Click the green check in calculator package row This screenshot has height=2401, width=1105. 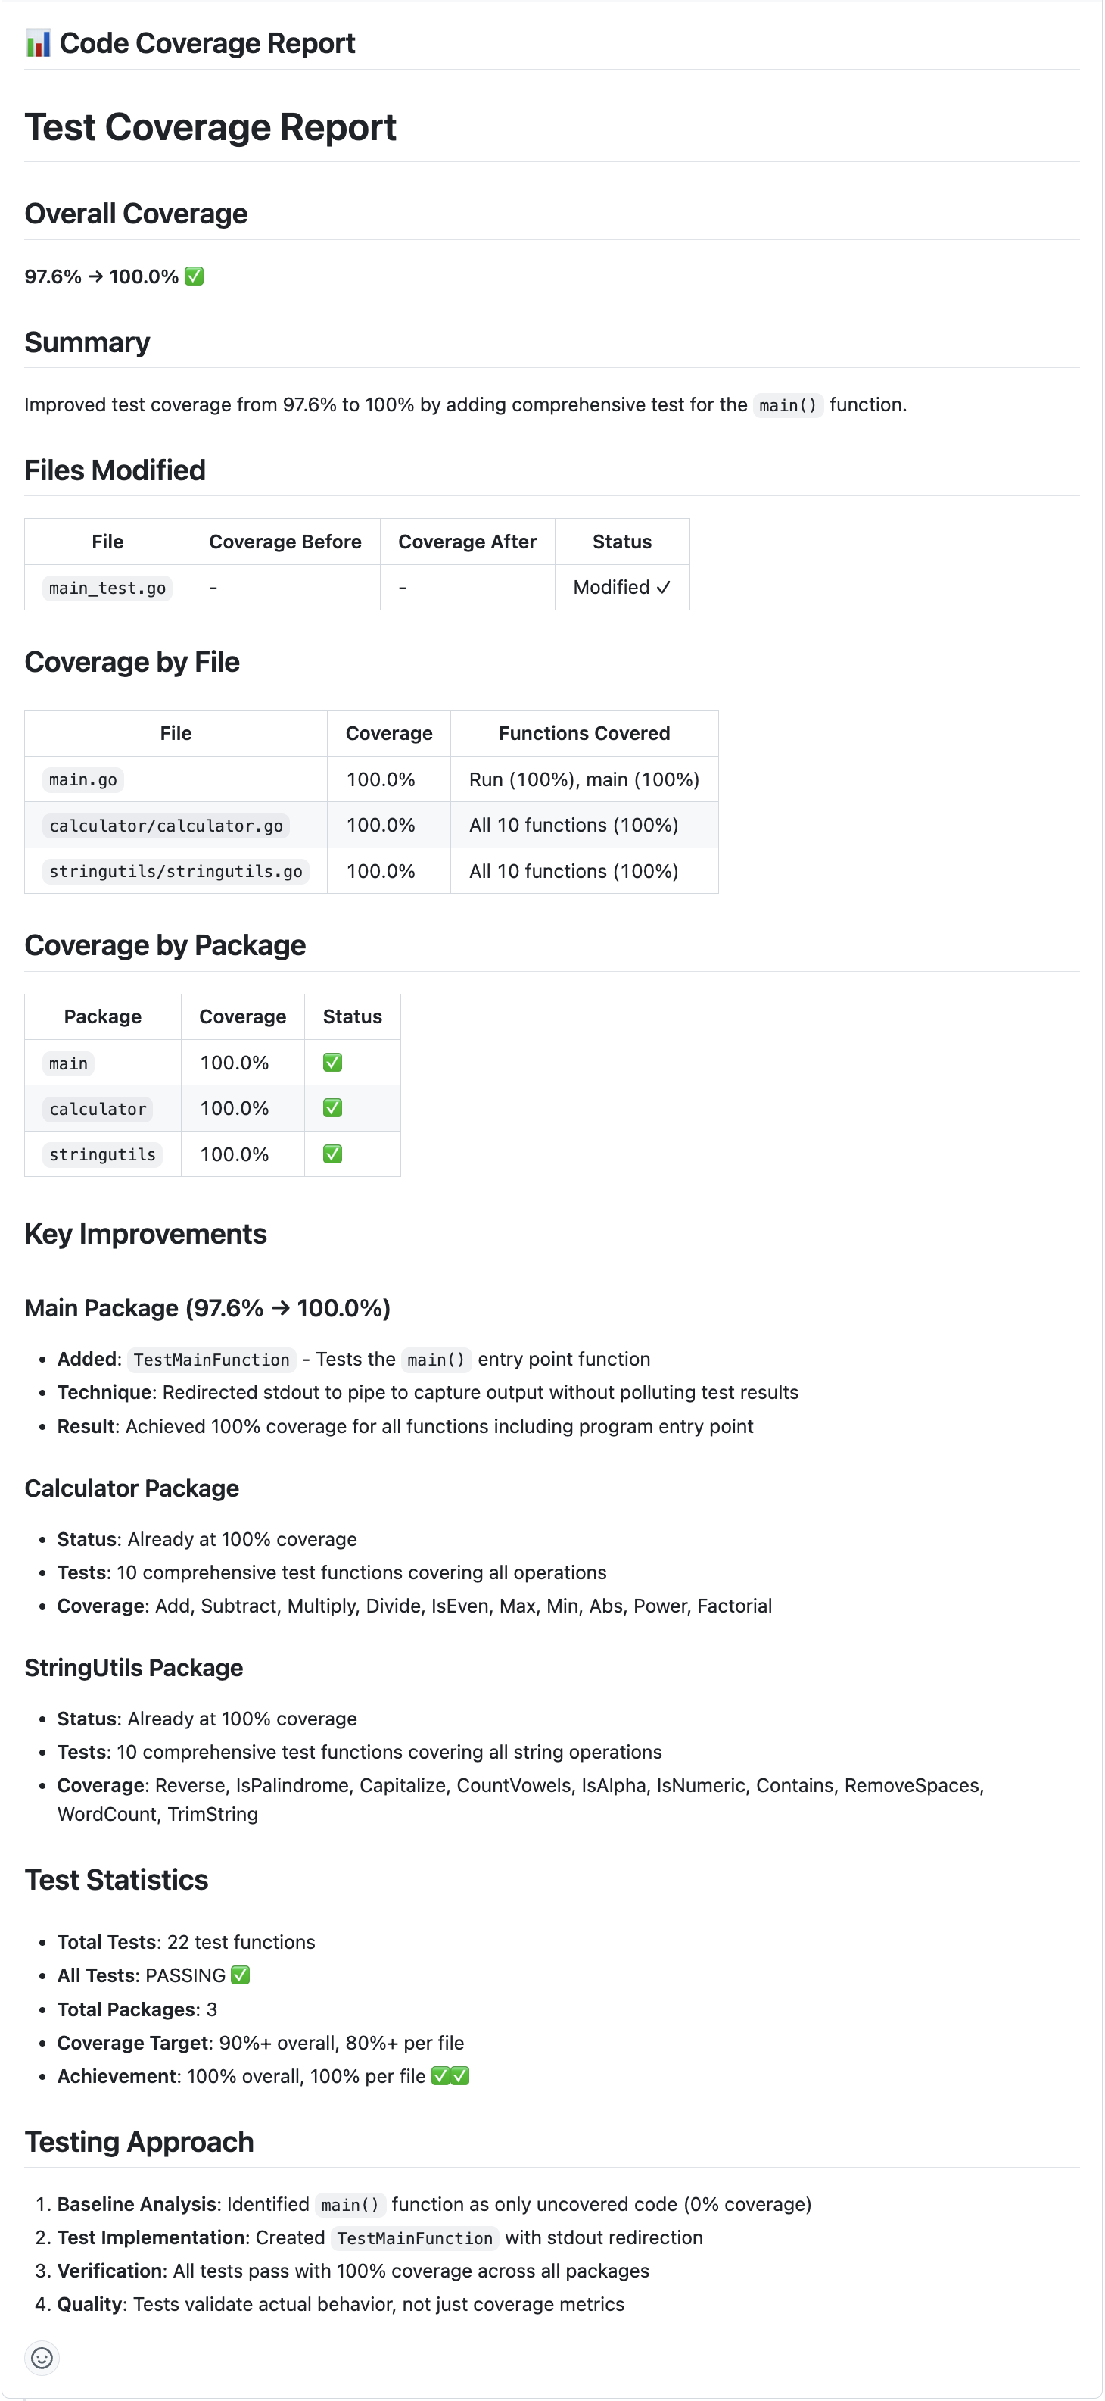pyautogui.click(x=332, y=1108)
